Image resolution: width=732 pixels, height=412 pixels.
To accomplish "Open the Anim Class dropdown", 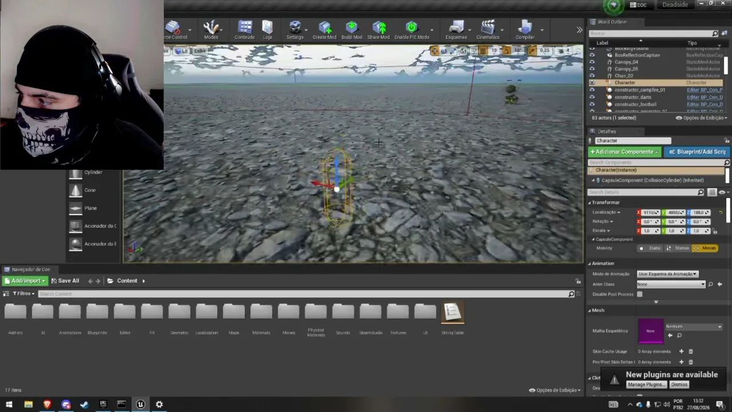I will pyautogui.click(x=671, y=284).
